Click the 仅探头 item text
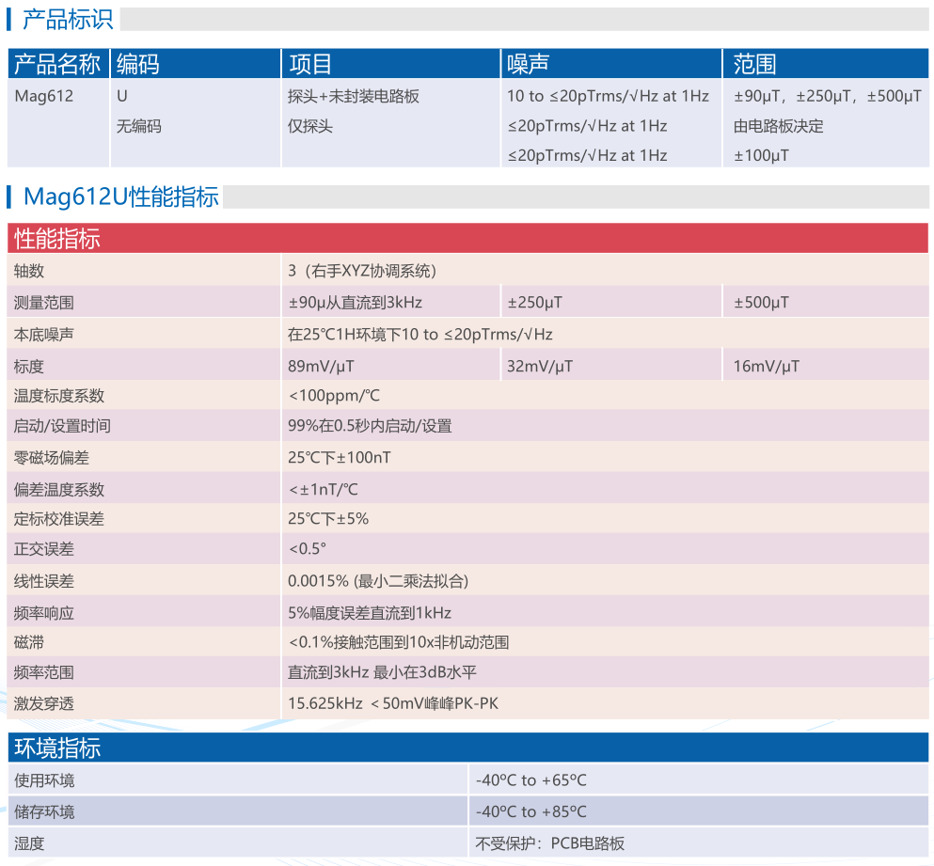934x866 pixels. (309, 126)
